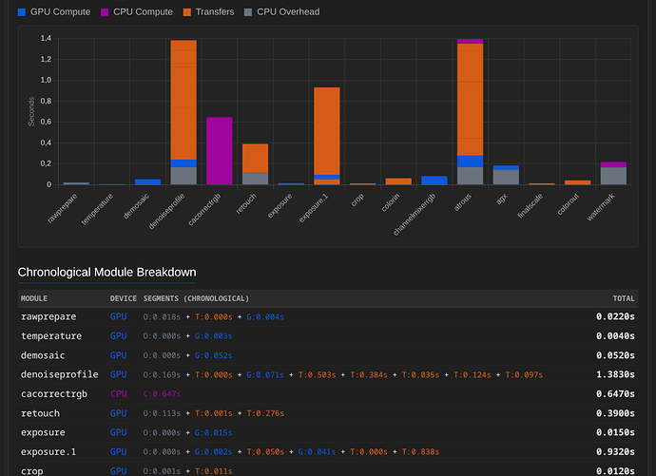Sort by the TOTAL column header
Screen dimensions: 656x476
coord(622,298)
